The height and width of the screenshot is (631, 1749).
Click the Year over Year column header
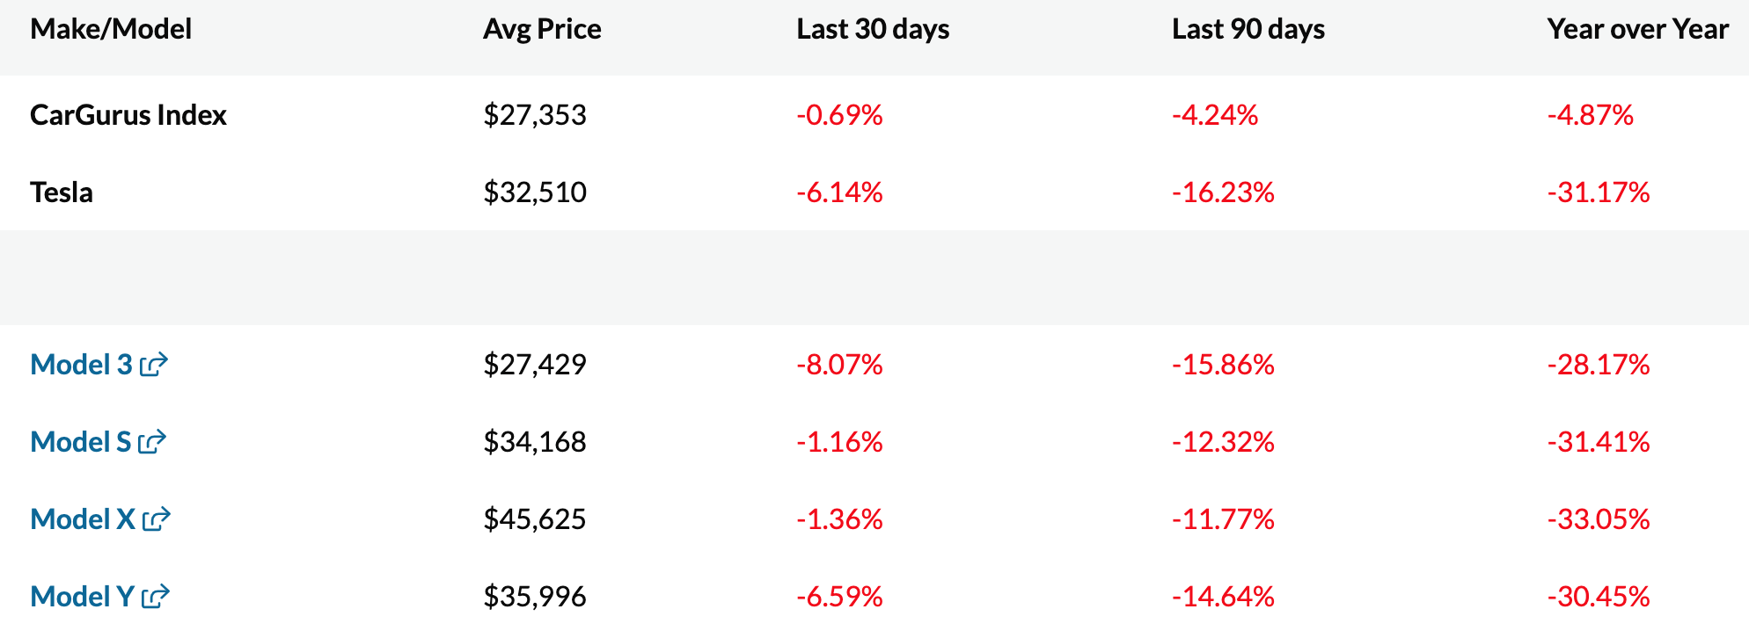(1637, 29)
